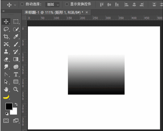
Task: Select the Rectangular Marquee tool
Action: [16, 22]
